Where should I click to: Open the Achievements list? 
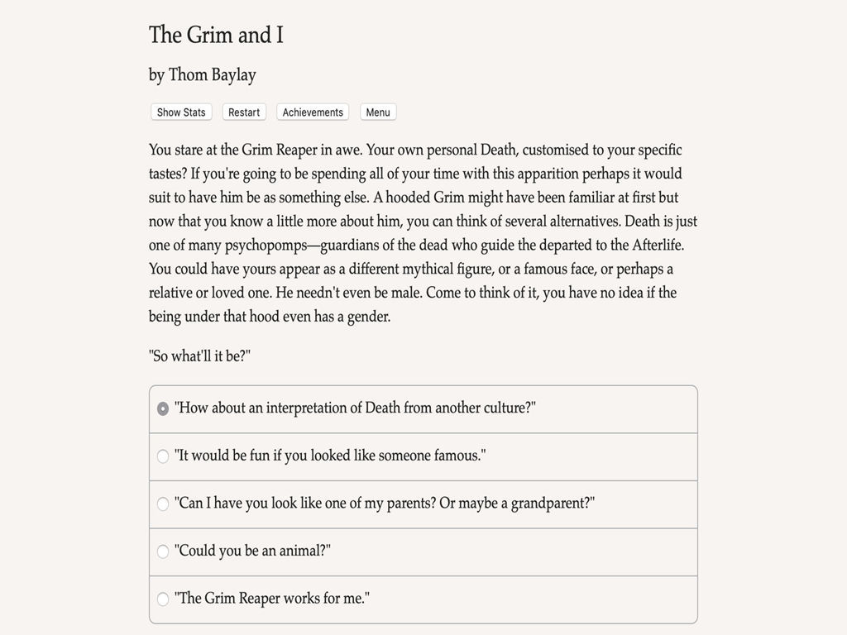click(313, 112)
